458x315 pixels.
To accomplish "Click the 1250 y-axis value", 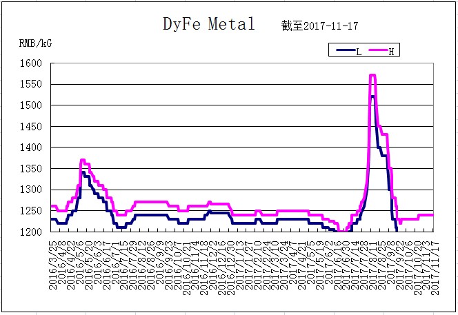I will coord(31,211).
